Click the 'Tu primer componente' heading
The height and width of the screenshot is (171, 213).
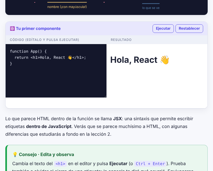38,29
